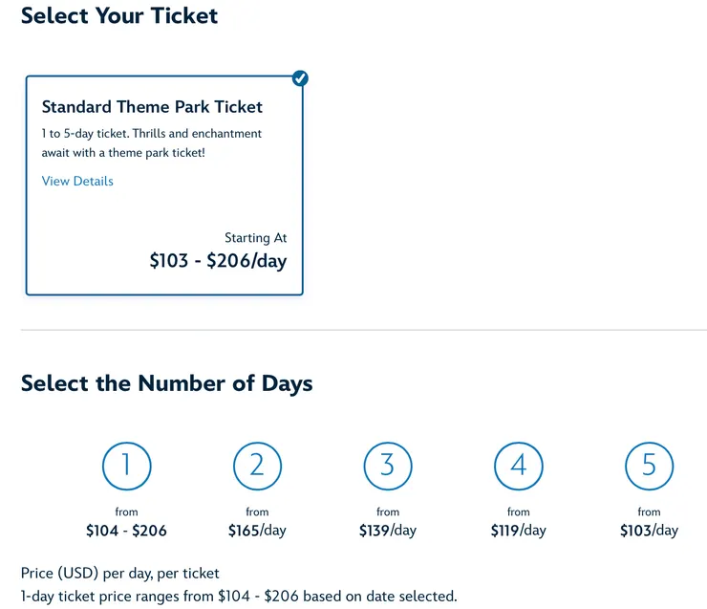Image resolution: width=707 pixels, height=609 pixels.
Task: Click the $103/day price label
Action: tap(650, 531)
